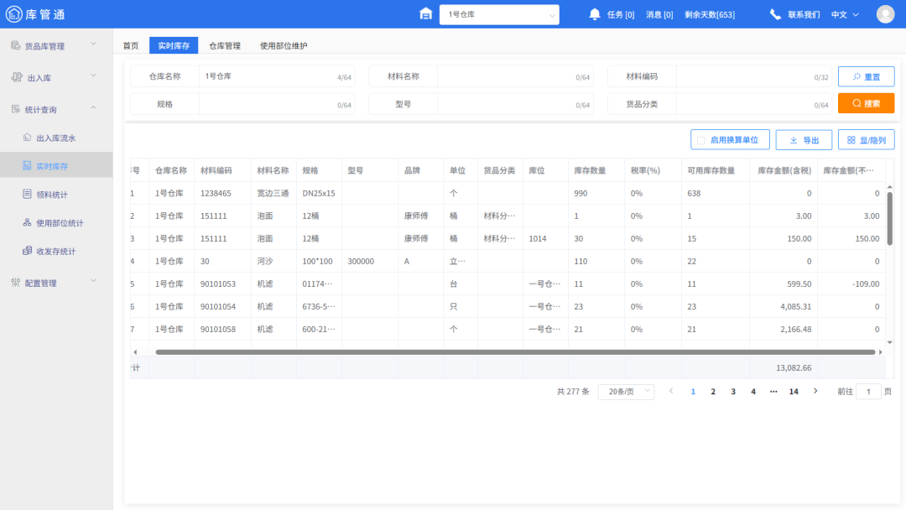Click the 消息 [0] link
Image resolution: width=906 pixels, height=510 pixels.
pos(659,14)
